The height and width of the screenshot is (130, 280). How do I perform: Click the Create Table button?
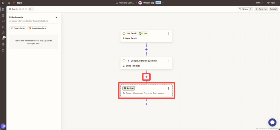pyautogui.click(x=18, y=28)
